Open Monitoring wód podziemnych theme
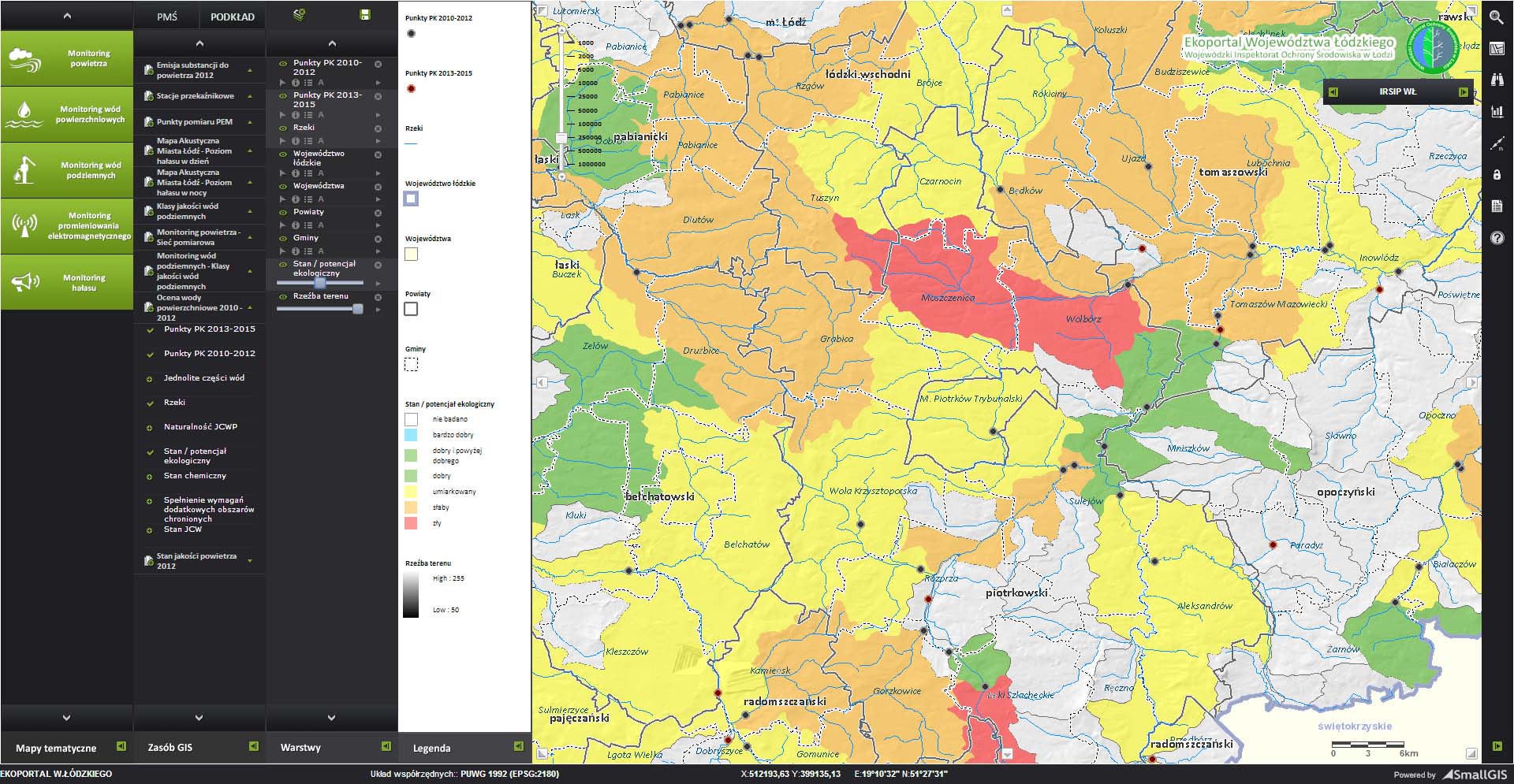 pos(67,171)
